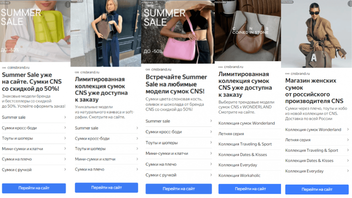
Task: Click the Сумки с ручкой chevron in pink bag ad
Action: [x=211, y=175]
